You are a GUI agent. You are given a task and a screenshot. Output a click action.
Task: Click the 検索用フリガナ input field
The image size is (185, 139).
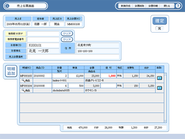43,34
